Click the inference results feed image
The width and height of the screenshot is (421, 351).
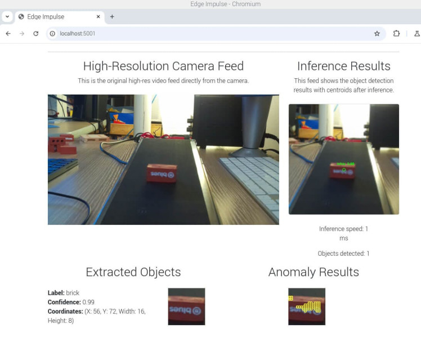344,159
